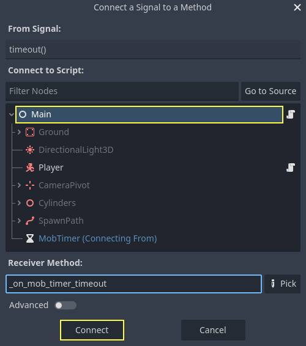
Task: Expand the Ground node
Action: (19, 132)
